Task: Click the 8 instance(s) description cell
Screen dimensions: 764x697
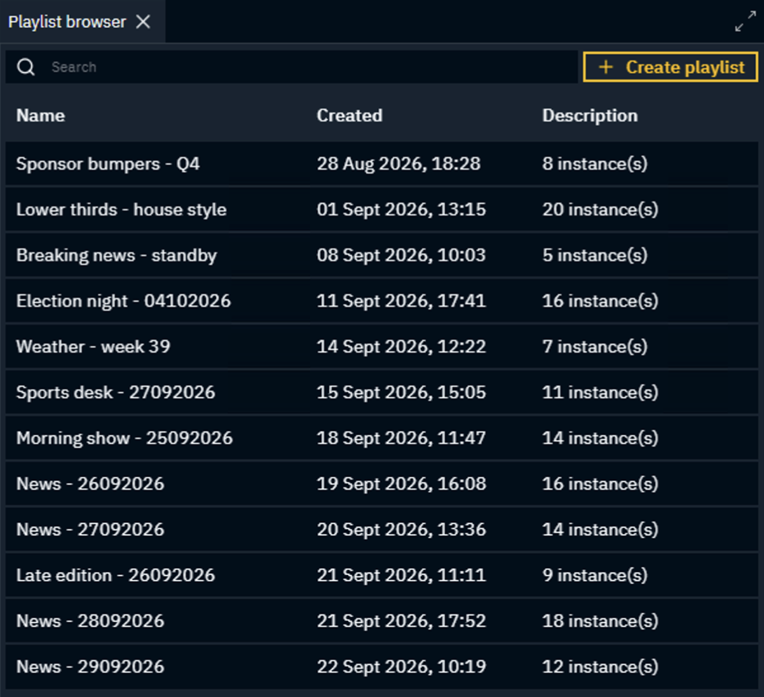Action: coord(595,163)
